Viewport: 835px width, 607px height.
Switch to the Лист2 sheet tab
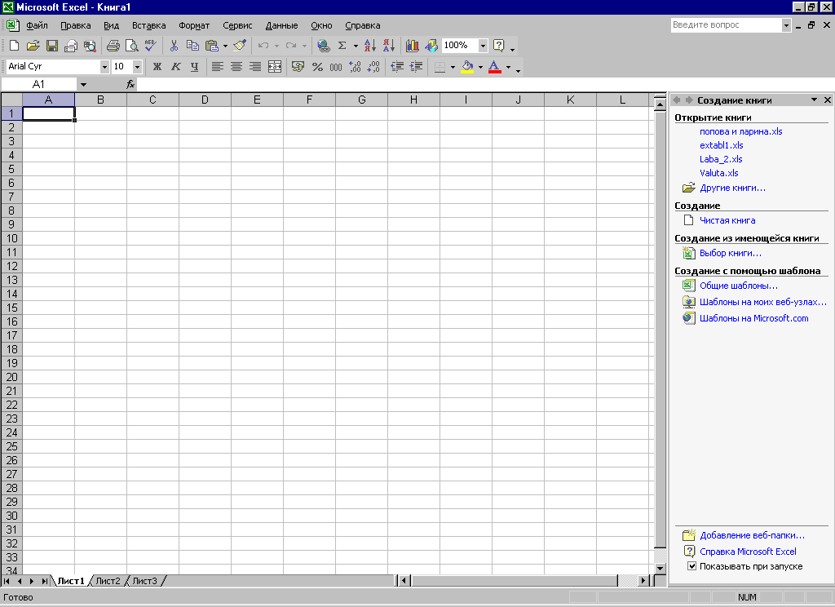click(x=108, y=581)
